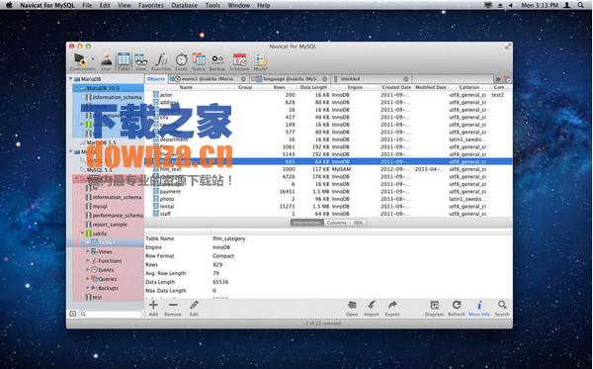Click the sidebar search field
This screenshot has width=593, height=369.
111,314
